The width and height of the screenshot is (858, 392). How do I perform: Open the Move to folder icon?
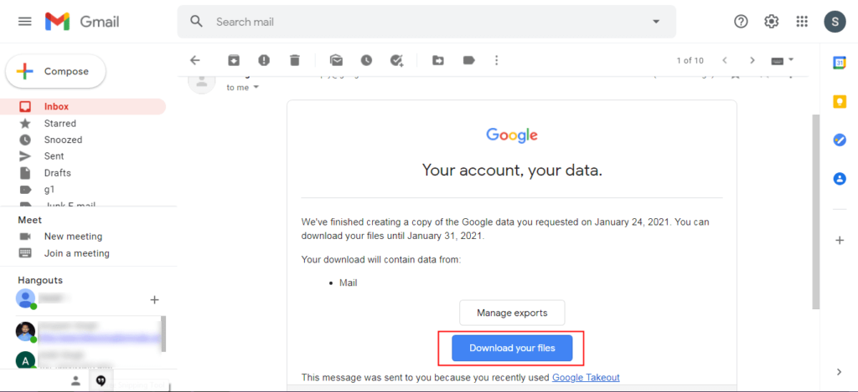(437, 61)
